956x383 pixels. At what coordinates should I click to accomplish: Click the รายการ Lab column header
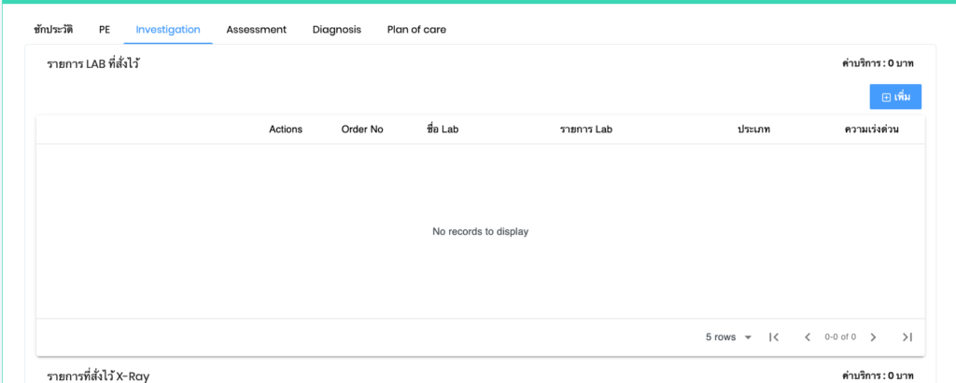tap(585, 130)
